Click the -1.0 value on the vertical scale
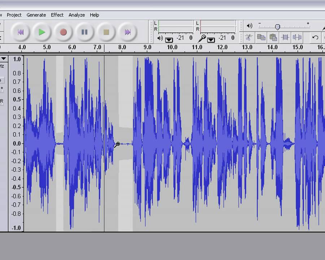This screenshot has width=325, height=260. click(x=16, y=228)
